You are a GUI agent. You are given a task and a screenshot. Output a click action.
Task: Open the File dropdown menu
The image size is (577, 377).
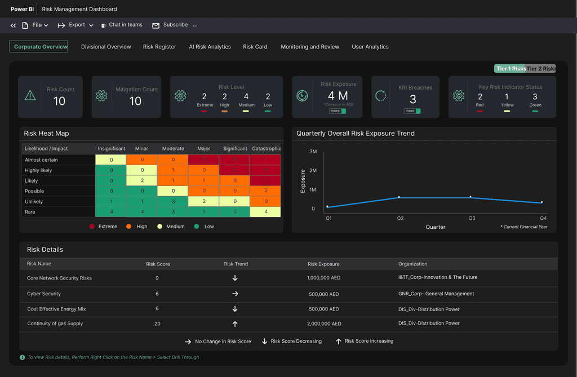click(40, 25)
